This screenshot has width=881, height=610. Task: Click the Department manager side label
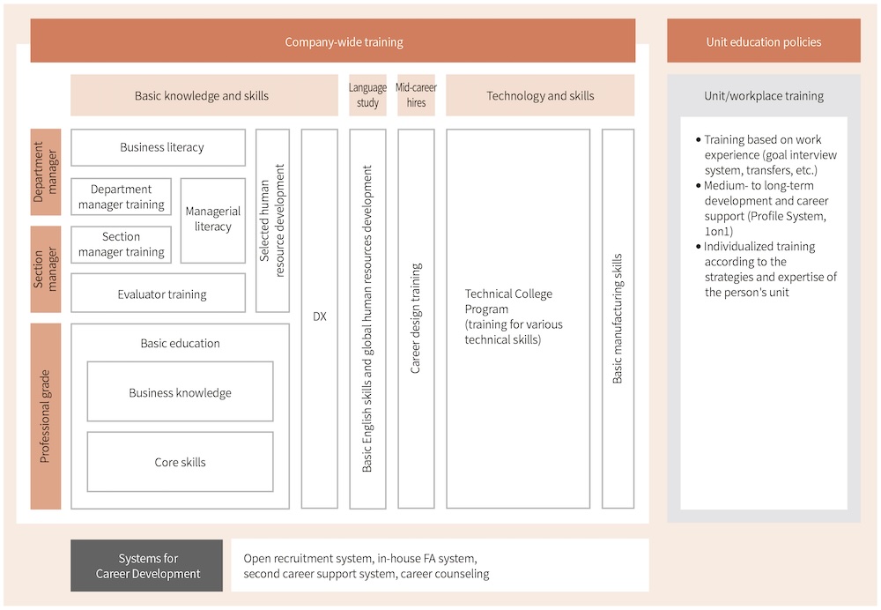46,172
